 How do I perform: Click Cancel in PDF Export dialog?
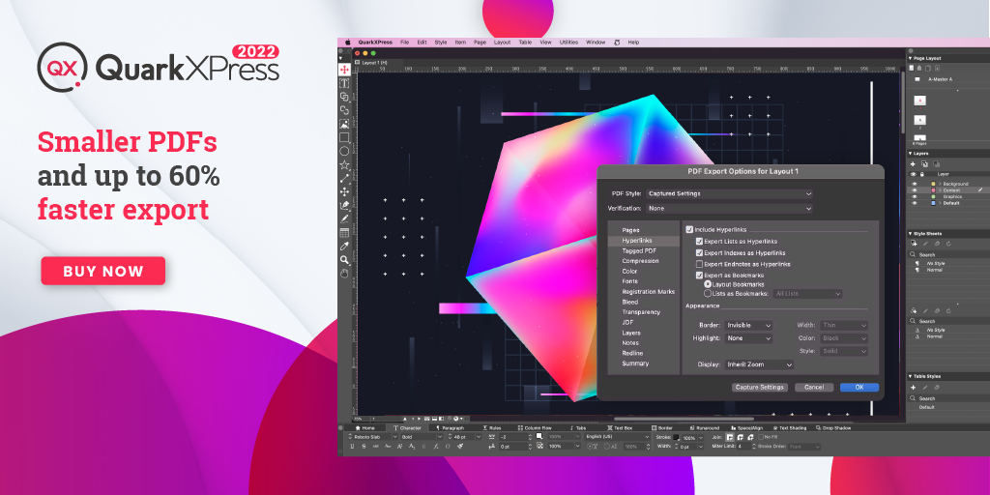point(814,387)
